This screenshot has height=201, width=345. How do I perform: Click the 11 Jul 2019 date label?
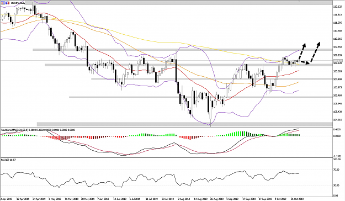click(152, 199)
